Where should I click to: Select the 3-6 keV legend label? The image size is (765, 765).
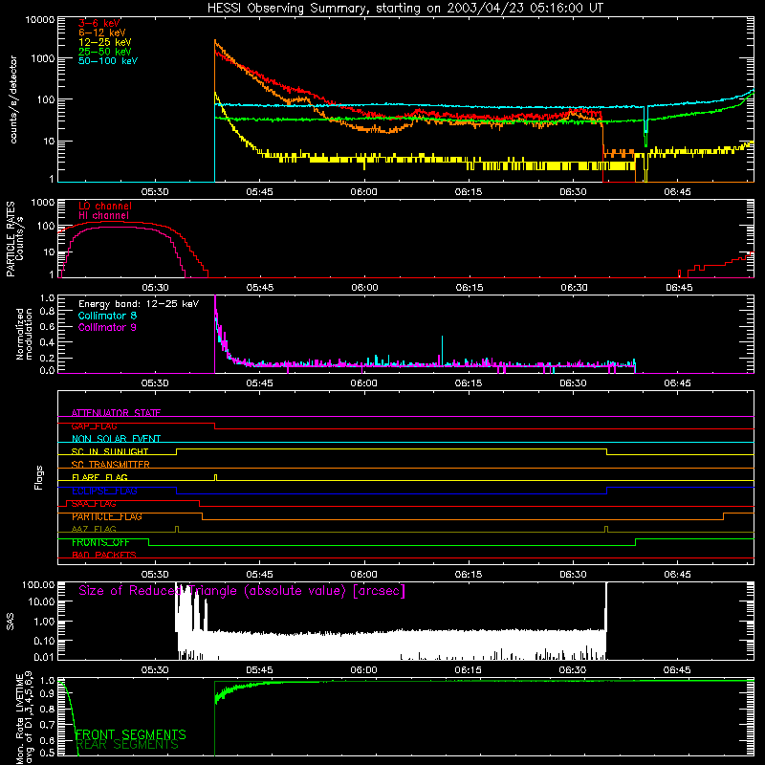coord(99,23)
